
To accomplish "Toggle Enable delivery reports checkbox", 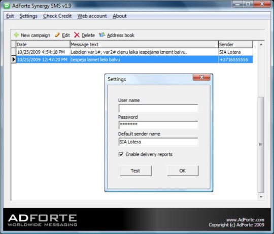I will [121, 154].
